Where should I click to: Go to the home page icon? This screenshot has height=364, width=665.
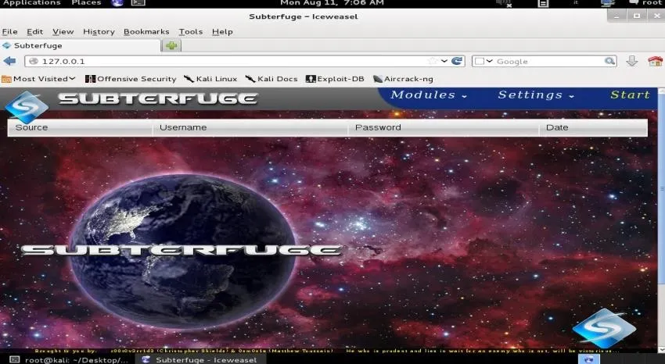[656, 62]
